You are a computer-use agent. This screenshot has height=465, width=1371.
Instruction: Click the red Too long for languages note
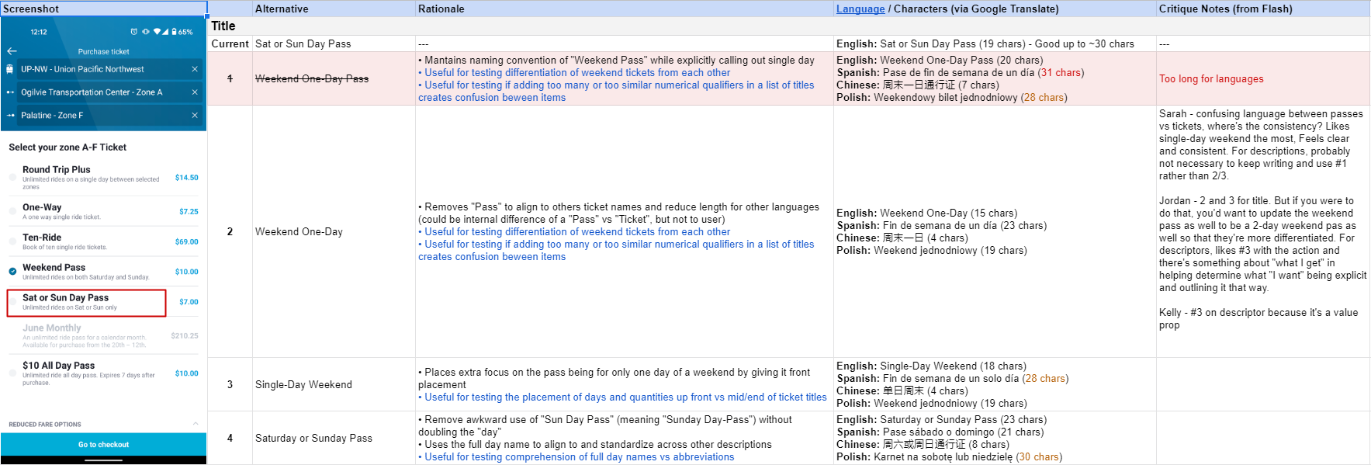(x=1211, y=78)
